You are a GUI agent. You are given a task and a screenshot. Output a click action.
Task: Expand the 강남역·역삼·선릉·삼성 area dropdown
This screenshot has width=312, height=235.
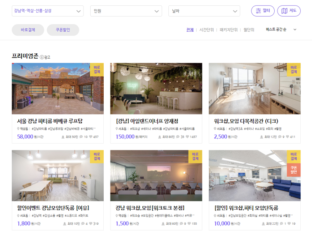[x=48, y=11]
